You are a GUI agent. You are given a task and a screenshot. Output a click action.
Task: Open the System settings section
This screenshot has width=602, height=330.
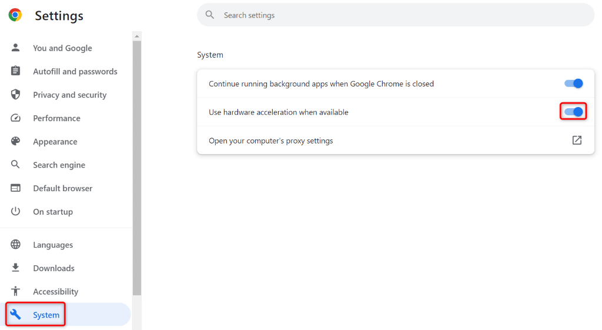46,315
